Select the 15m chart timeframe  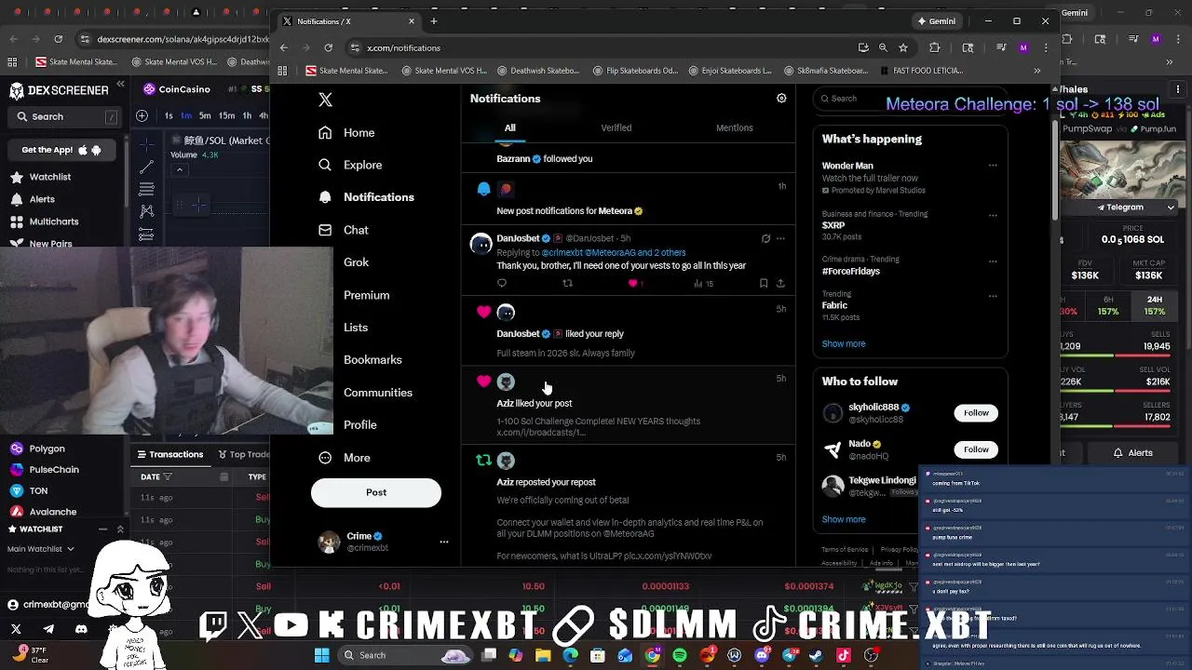coord(226,115)
